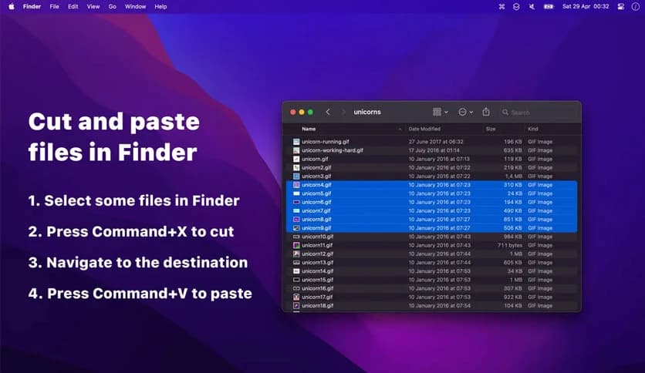Click the Search field in Finder
The height and width of the screenshot is (373, 645).
538,113
